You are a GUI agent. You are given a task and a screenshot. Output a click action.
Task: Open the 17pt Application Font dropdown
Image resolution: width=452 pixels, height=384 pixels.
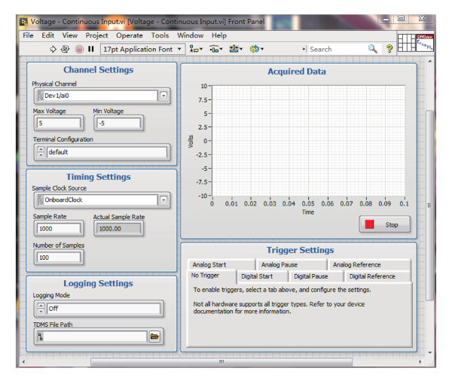click(142, 49)
